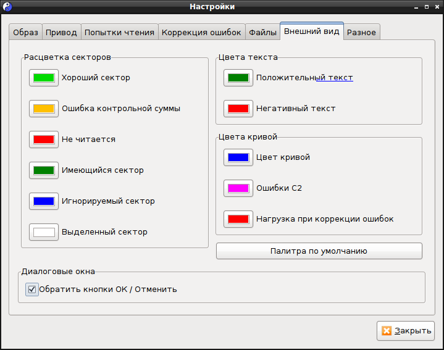This screenshot has width=444, height=350.
Task: Maximize the Настройки window
Action: coord(427,7)
